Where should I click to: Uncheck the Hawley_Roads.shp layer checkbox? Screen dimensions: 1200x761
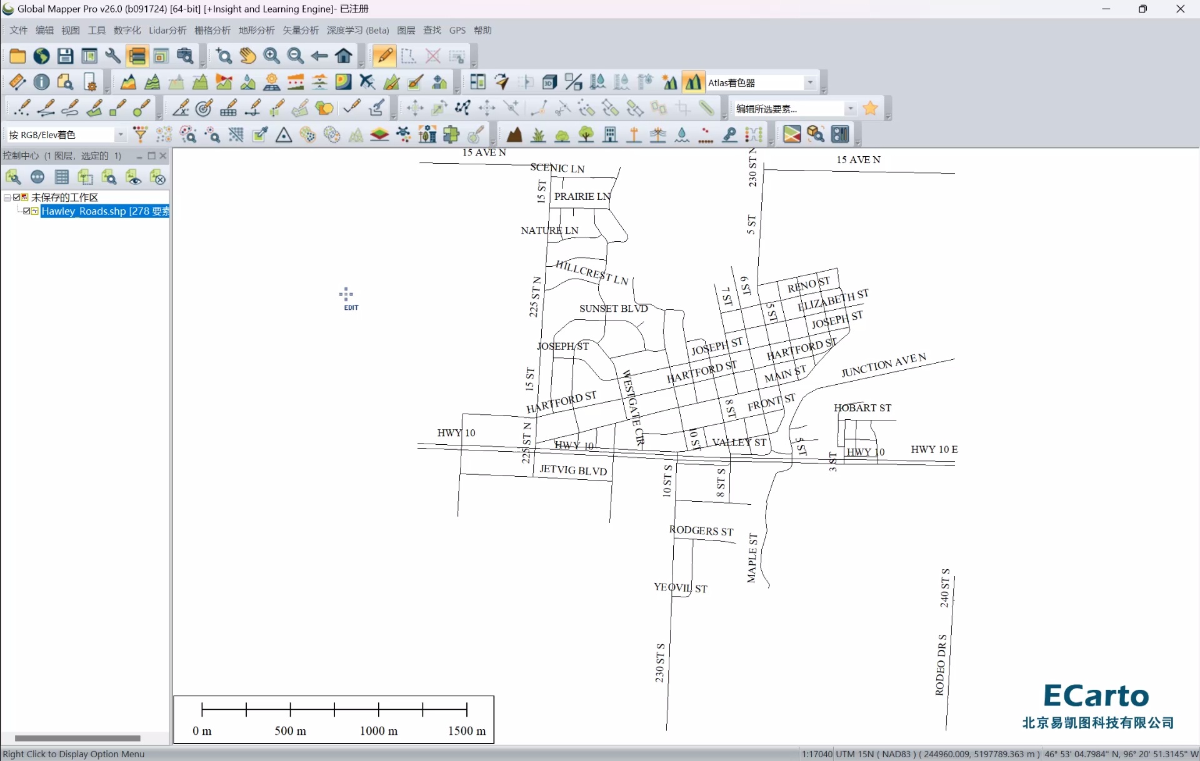pos(27,211)
